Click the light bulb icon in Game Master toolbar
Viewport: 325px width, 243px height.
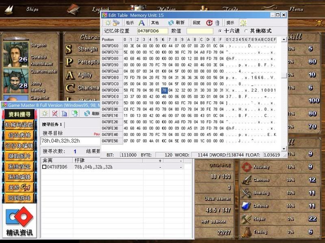click(45, 114)
